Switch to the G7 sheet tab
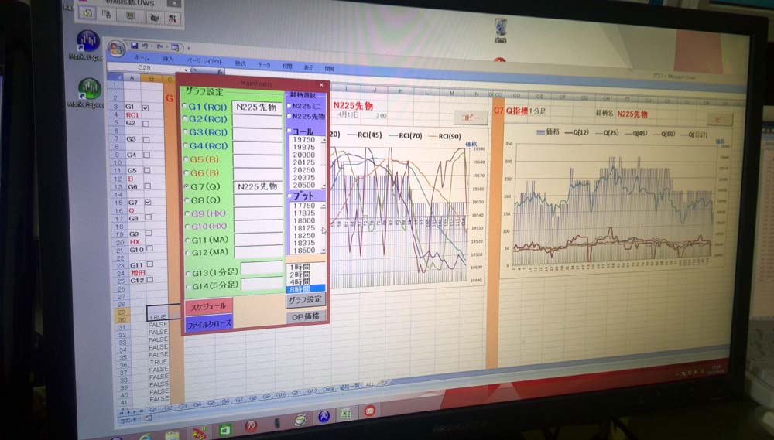This screenshot has width=774, height=440. (x=239, y=398)
